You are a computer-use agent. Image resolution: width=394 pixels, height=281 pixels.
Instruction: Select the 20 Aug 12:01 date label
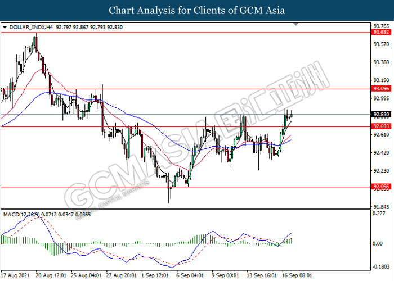point(52,276)
